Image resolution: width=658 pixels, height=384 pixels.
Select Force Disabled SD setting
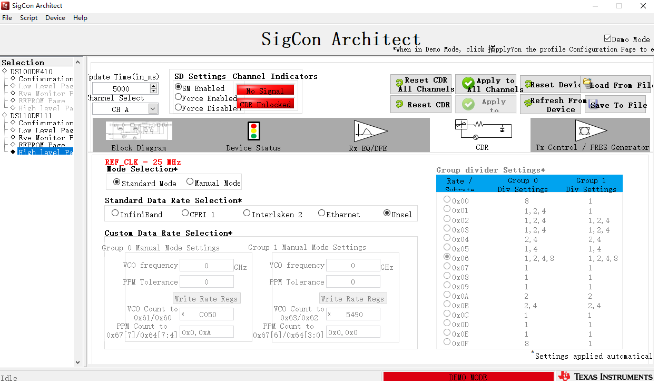[178, 107]
